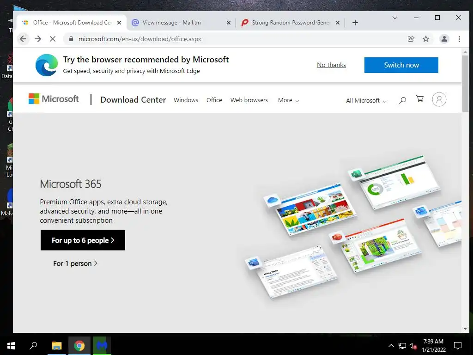The width and height of the screenshot is (473, 355).
Task: Close the Office Download Center tab
Action: [x=119, y=23]
